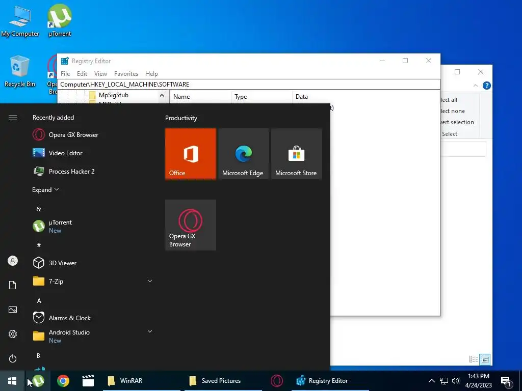
Task: Open 3D Viewer app
Action: click(55, 263)
